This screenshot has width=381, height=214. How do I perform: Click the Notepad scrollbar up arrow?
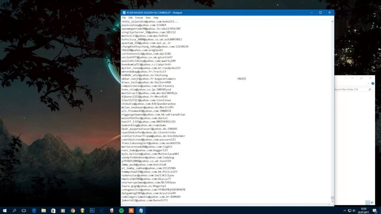tap(332, 22)
